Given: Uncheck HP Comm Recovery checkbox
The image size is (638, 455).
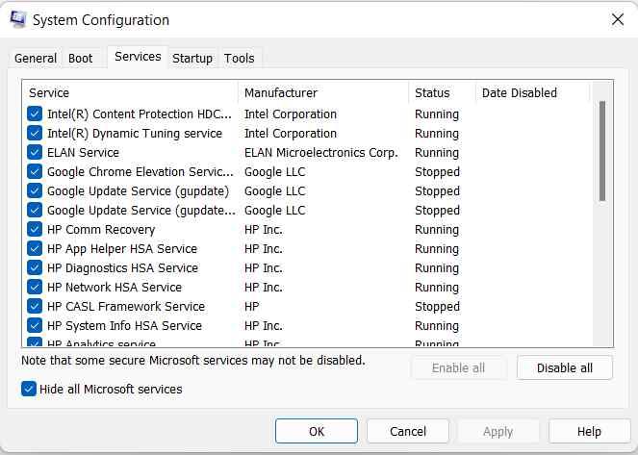Looking at the screenshot, I should click(35, 229).
